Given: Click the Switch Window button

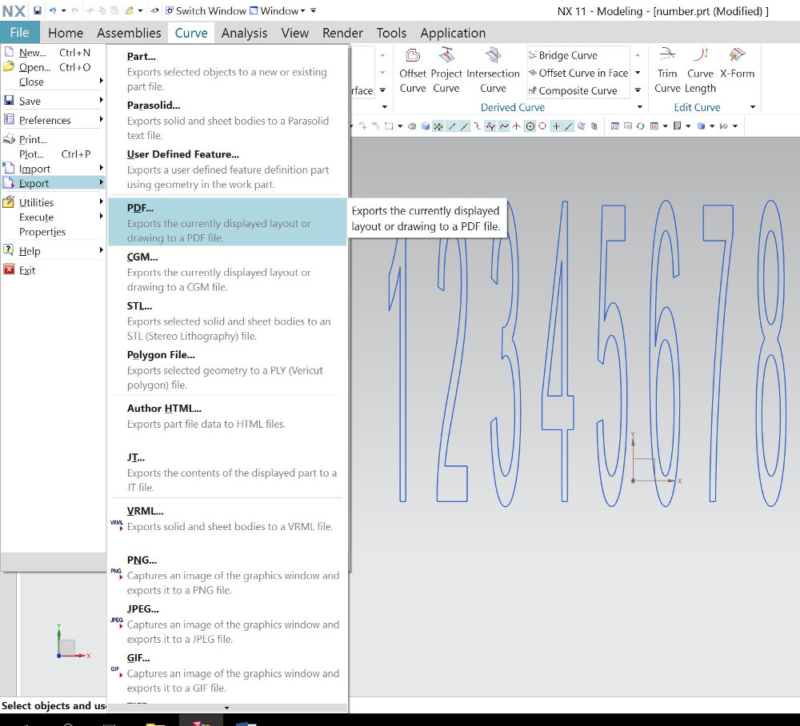Looking at the screenshot, I should (x=206, y=10).
